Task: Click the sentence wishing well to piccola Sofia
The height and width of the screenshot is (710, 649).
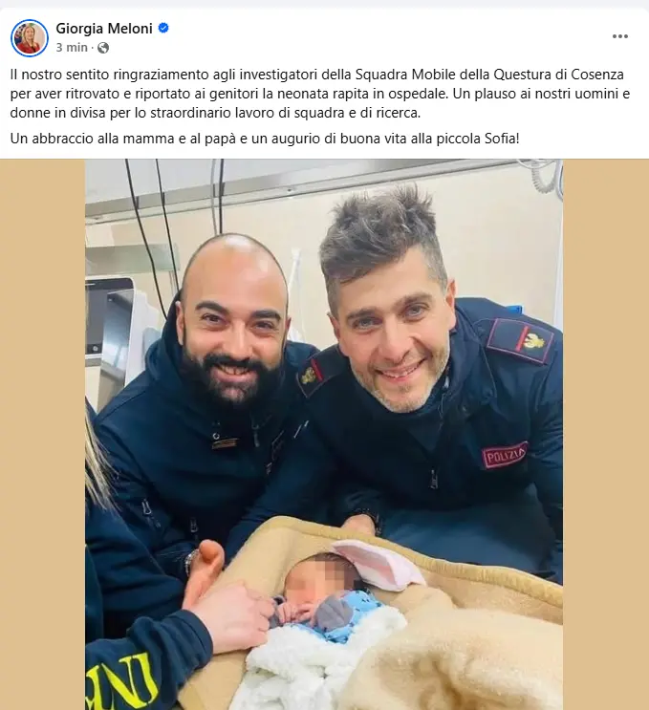Action: [x=265, y=139]
